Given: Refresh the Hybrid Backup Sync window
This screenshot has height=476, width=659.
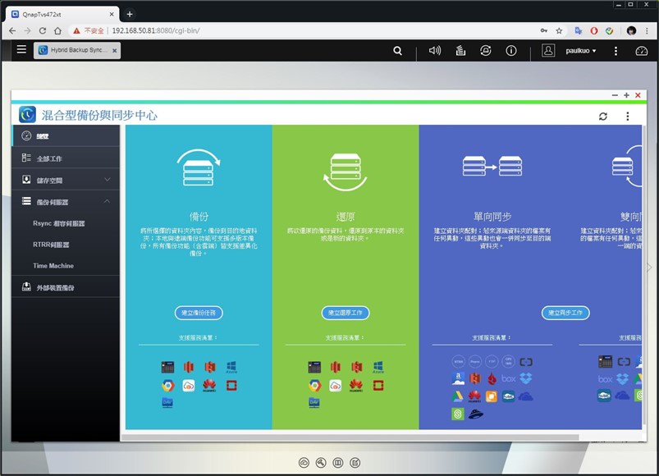Looking at the screenshot, I should click(603, 117).
